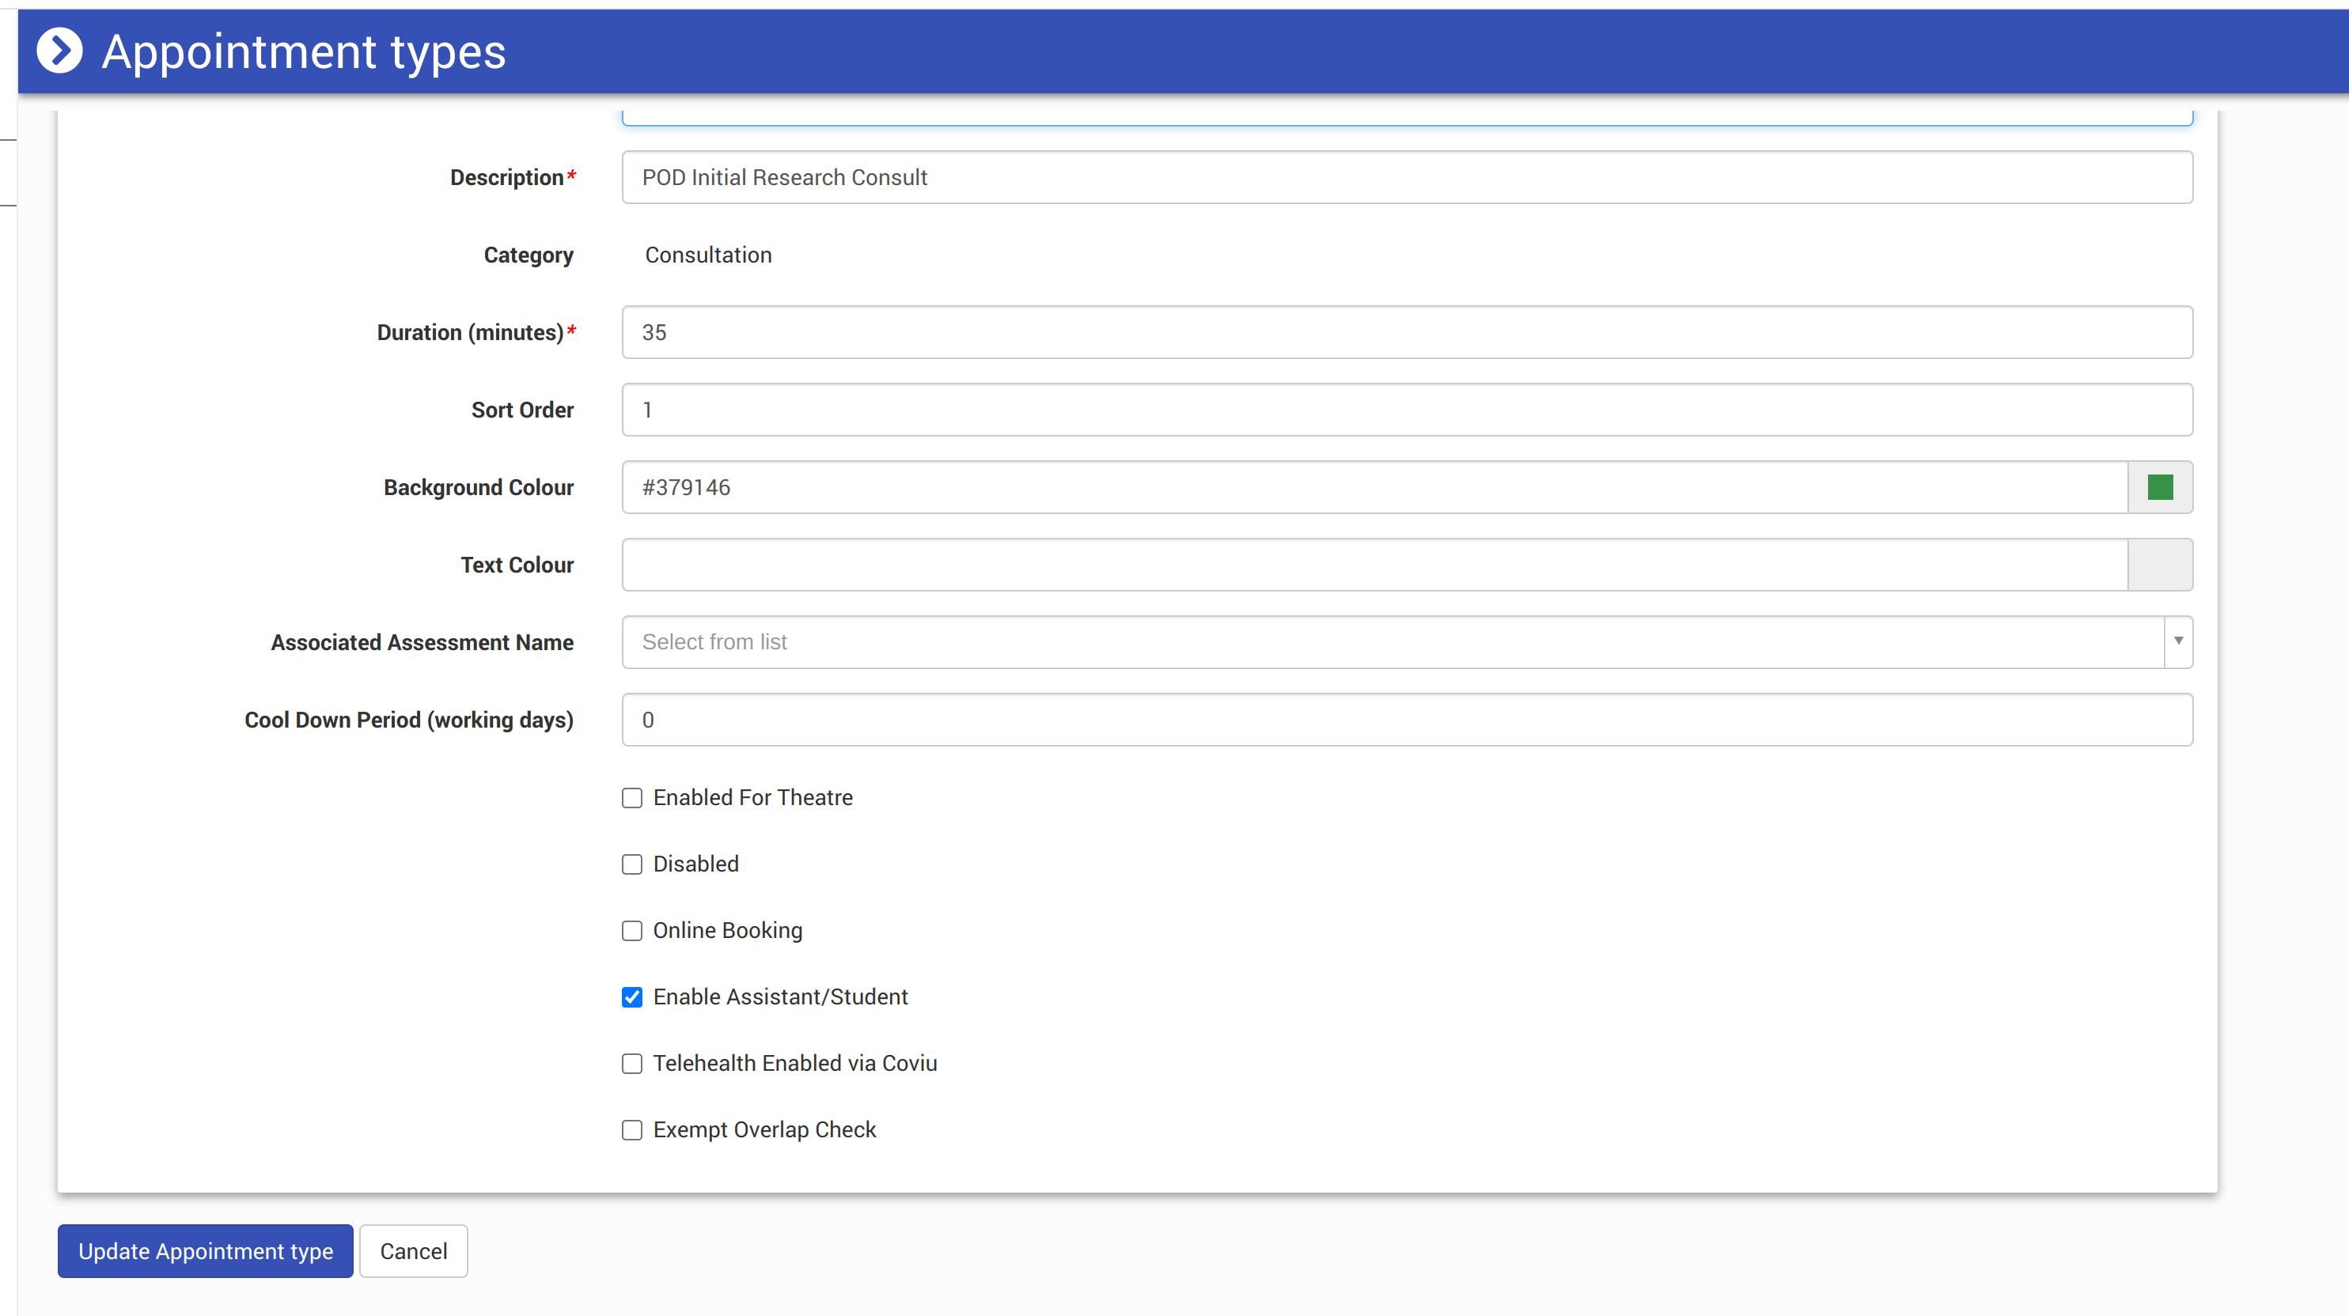Select the Sort Order field
2349x1316 pixels.
pos(1406,410)
